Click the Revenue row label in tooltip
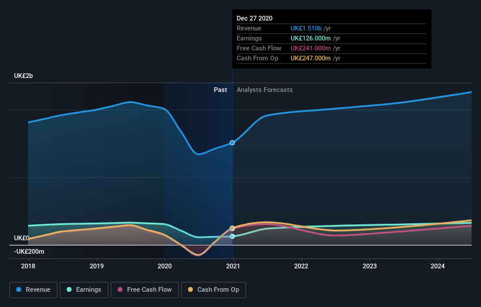The width and height of the screenshot is (481, 307). [x=249, y=28]
